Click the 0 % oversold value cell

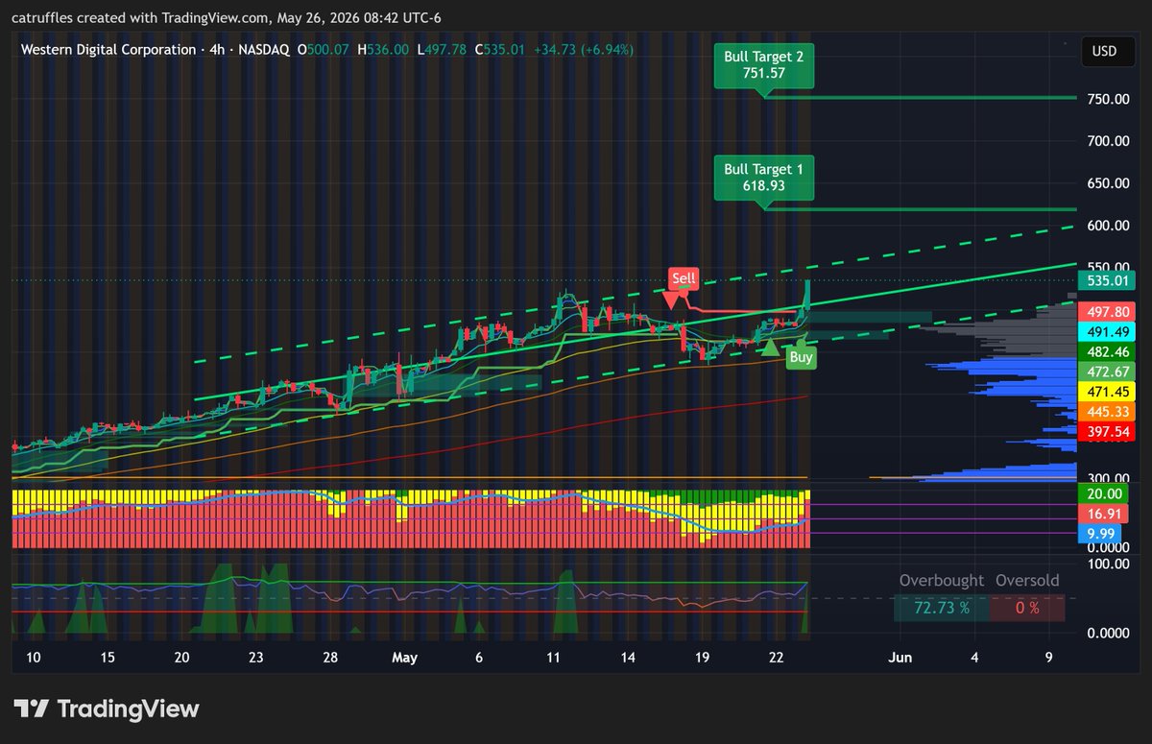[1027, 608]
